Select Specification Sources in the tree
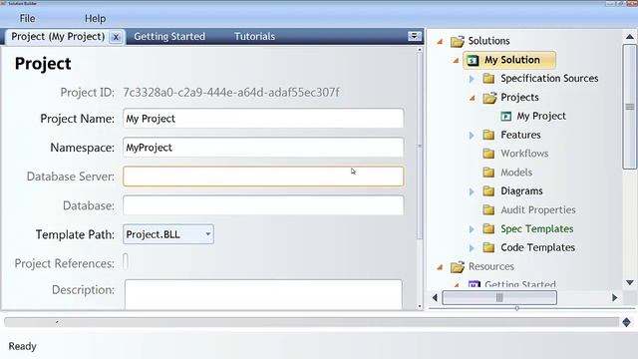The width and height of the screenshot is (638, 359). click(x=549, y=78)
